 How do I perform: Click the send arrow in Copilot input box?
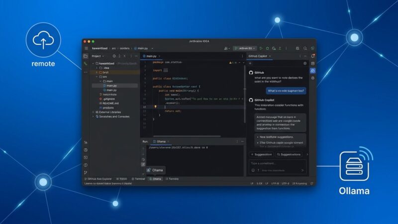pyautogui.click(x=302, y=170)
